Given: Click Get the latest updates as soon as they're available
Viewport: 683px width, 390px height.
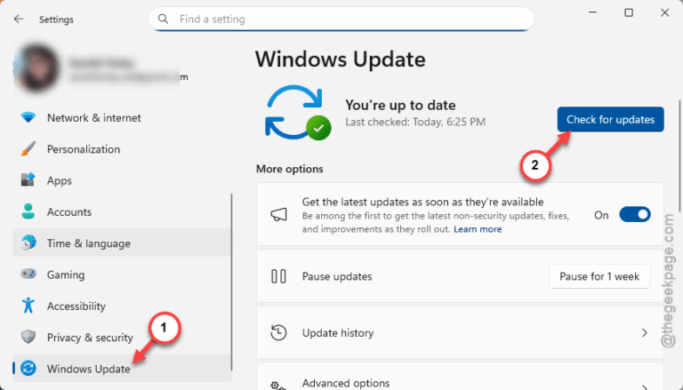Looking at the screenshot, I should click(422, 202).
